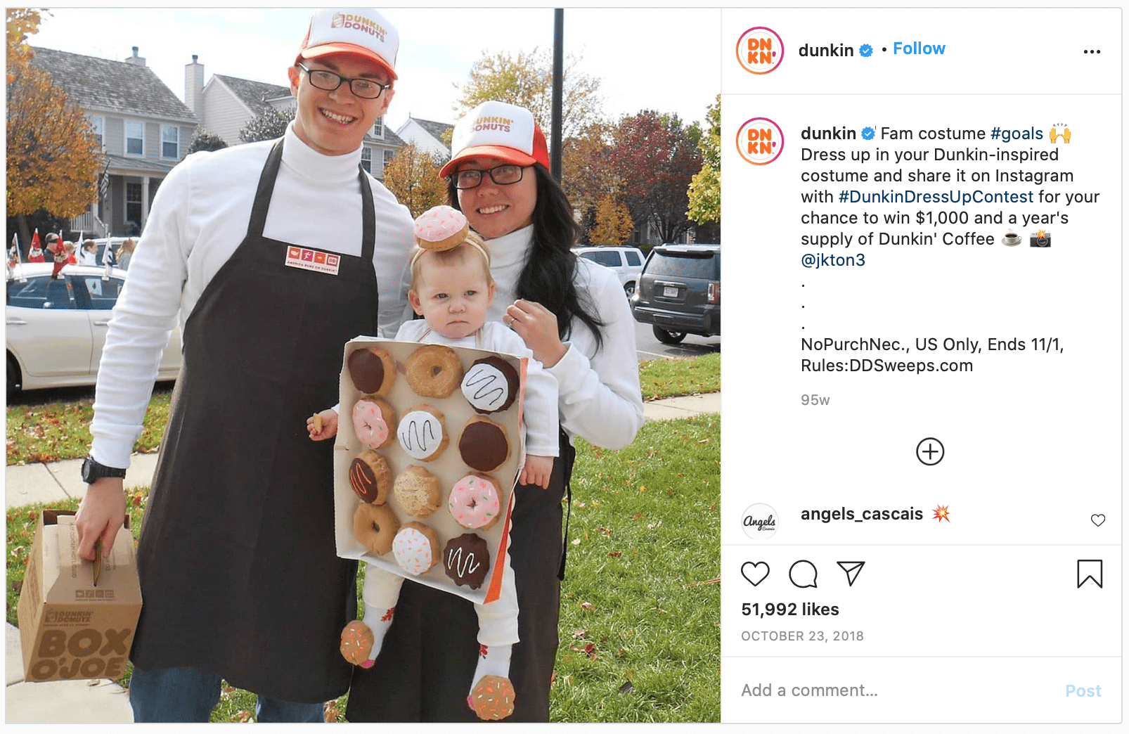This screenshot has height=734, width=1129.
Task: Visit the @jkton3 mention
Action: pos(833,260)
